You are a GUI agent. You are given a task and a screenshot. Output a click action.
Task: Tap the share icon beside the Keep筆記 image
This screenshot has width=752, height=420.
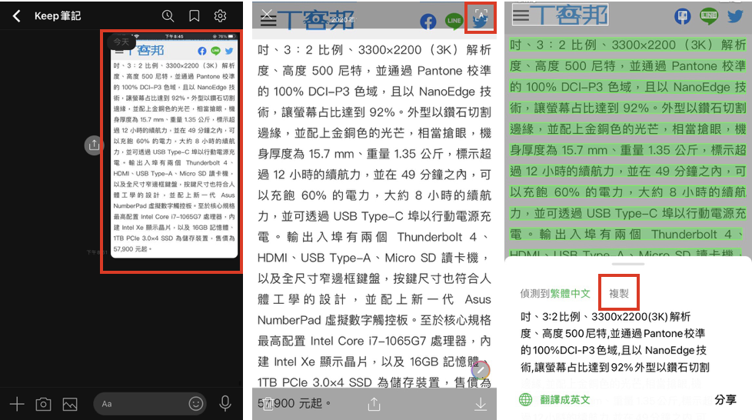pyautogui.click(x=94, y=145)
